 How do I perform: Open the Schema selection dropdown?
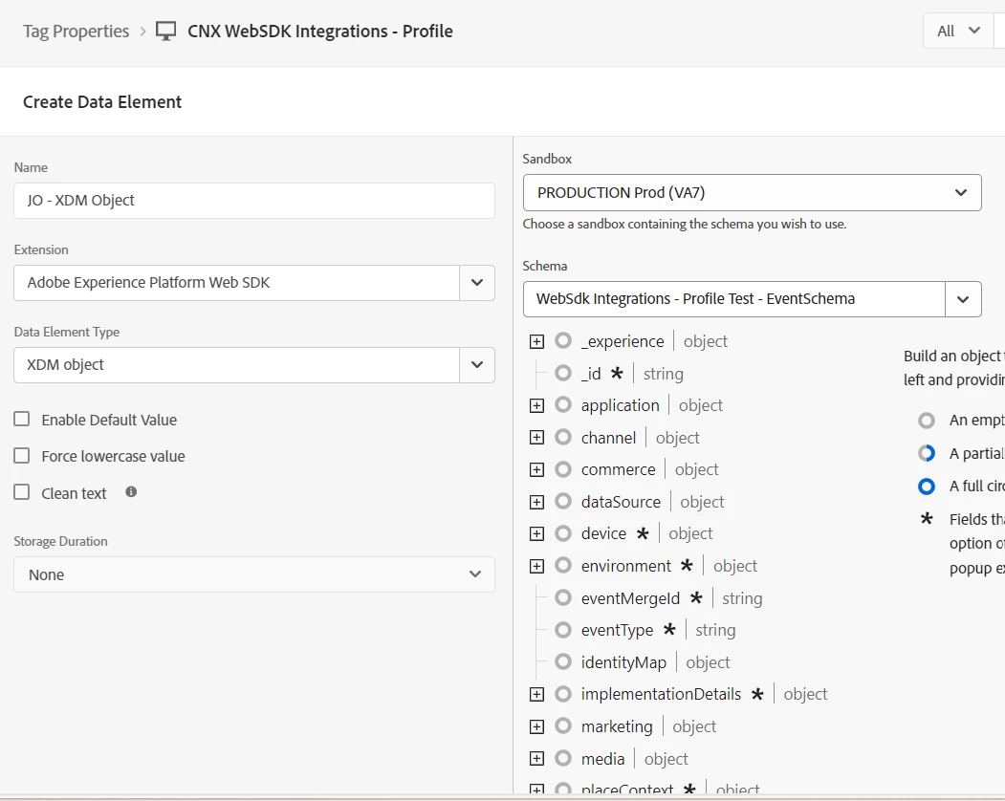pos(963,299)
